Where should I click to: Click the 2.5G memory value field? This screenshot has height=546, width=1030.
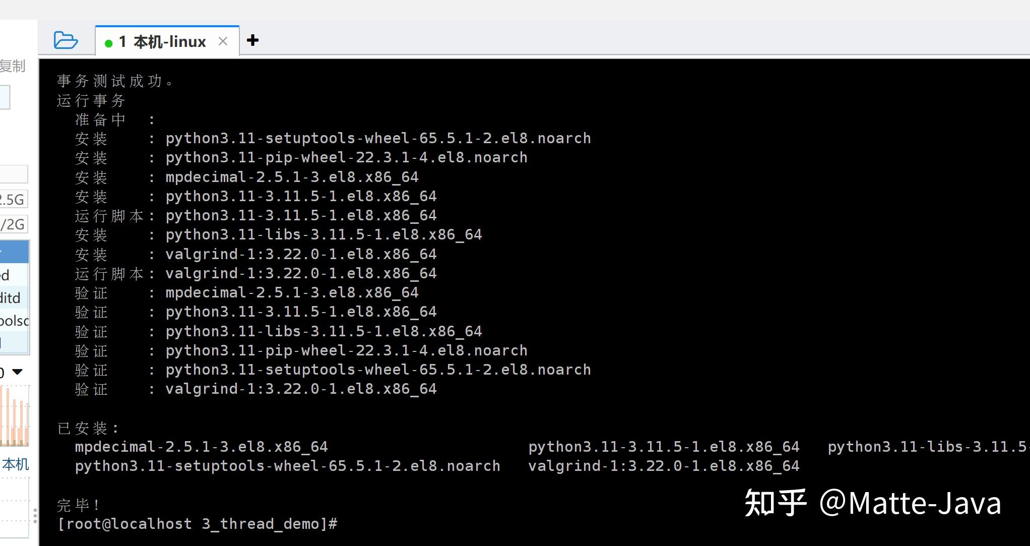(13, 199)
